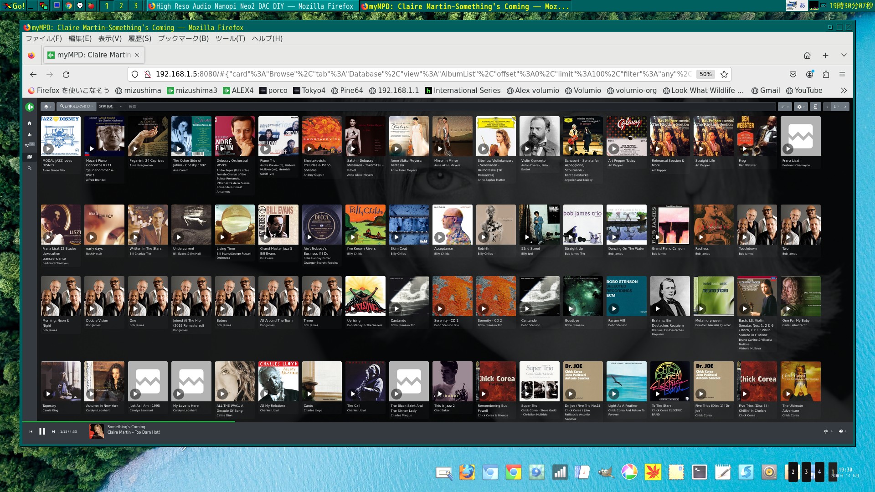
Task: Open the queue showing 10 songs
Action: pos(29,145)
